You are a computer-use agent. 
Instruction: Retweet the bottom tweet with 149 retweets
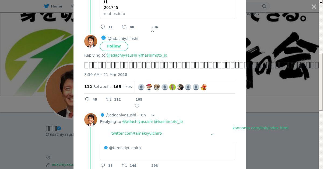pos(124,166)
